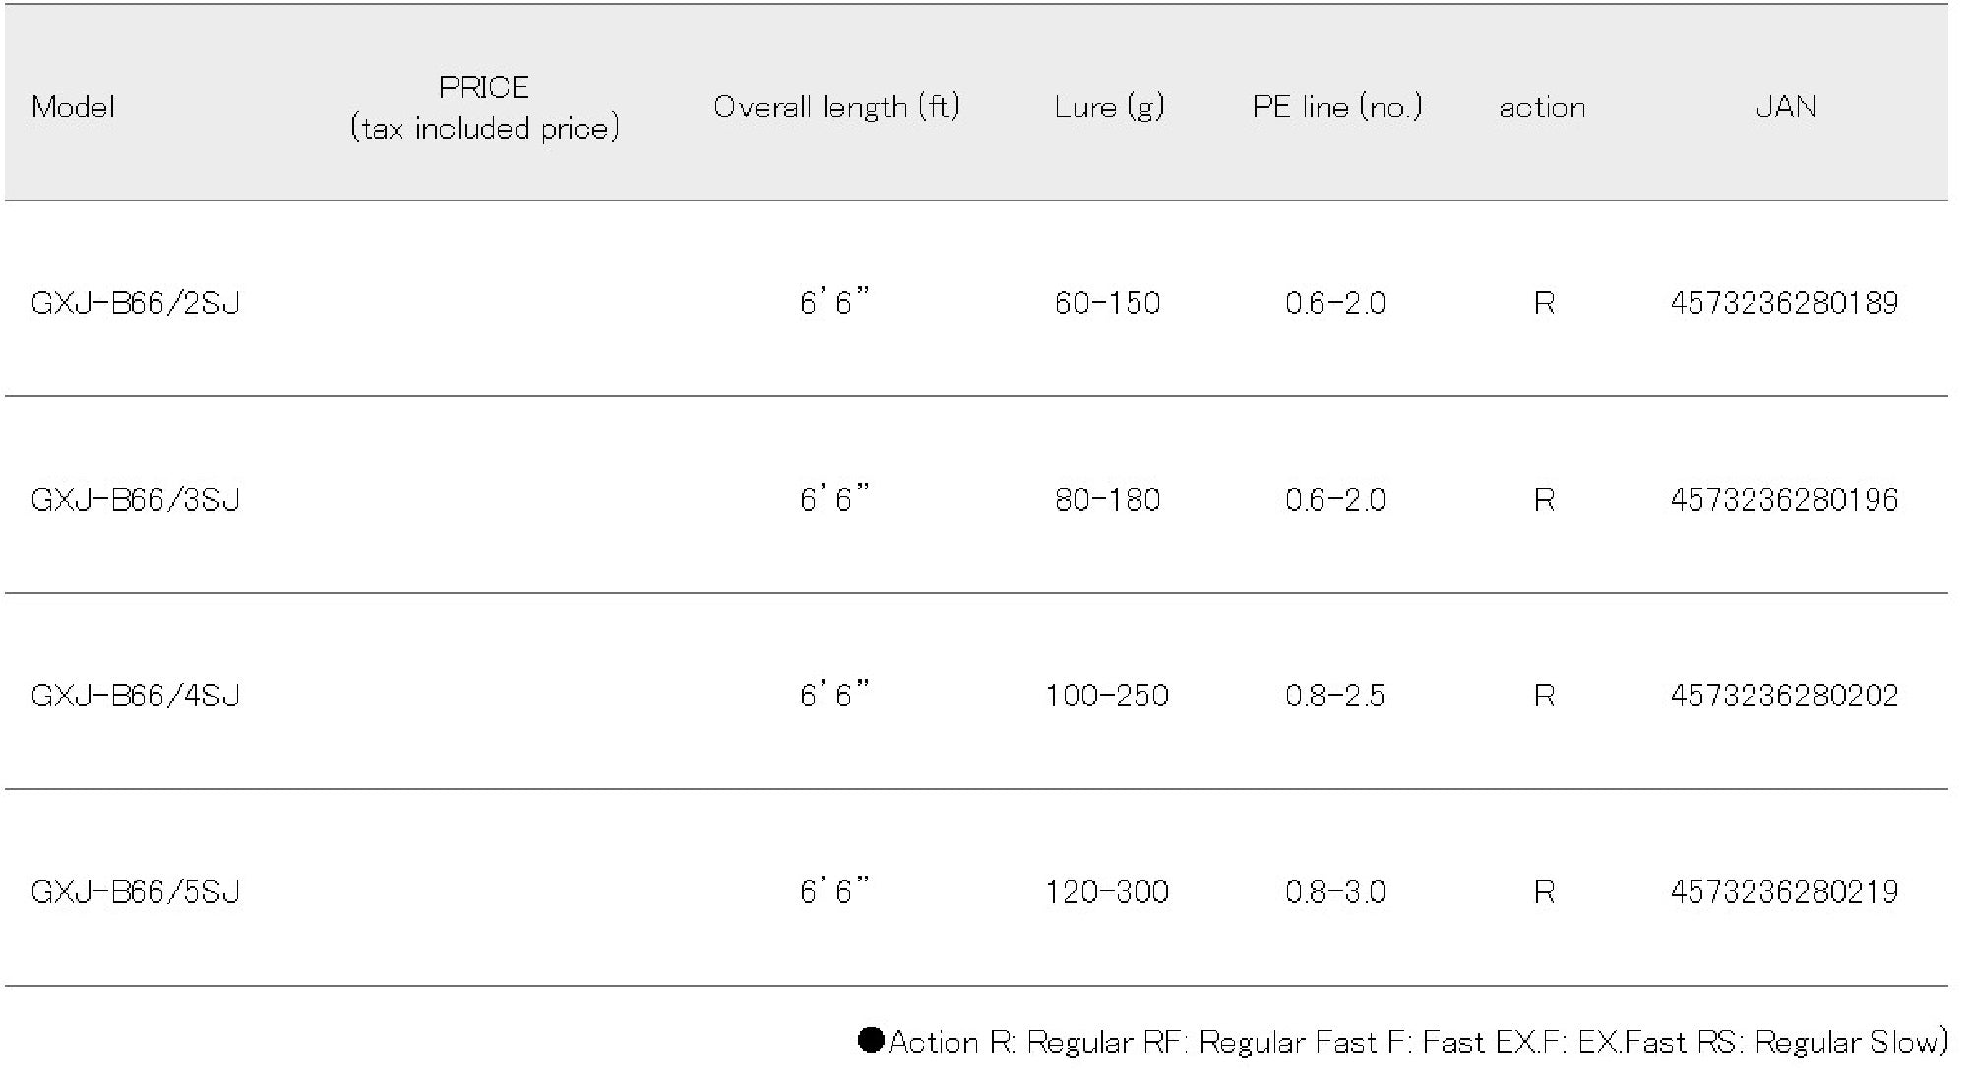The width and height of the screenshot is (1968, 1091).
Task: Click JAN code 4573236280189
Action: (1784, 303)
